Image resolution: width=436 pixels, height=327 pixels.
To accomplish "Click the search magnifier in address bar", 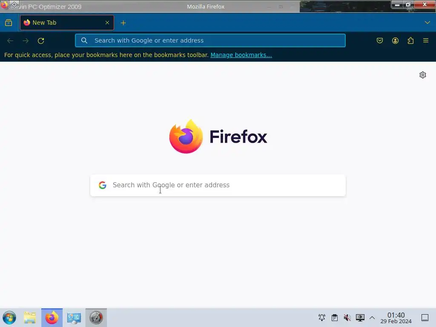I will (x=84, y=40).
